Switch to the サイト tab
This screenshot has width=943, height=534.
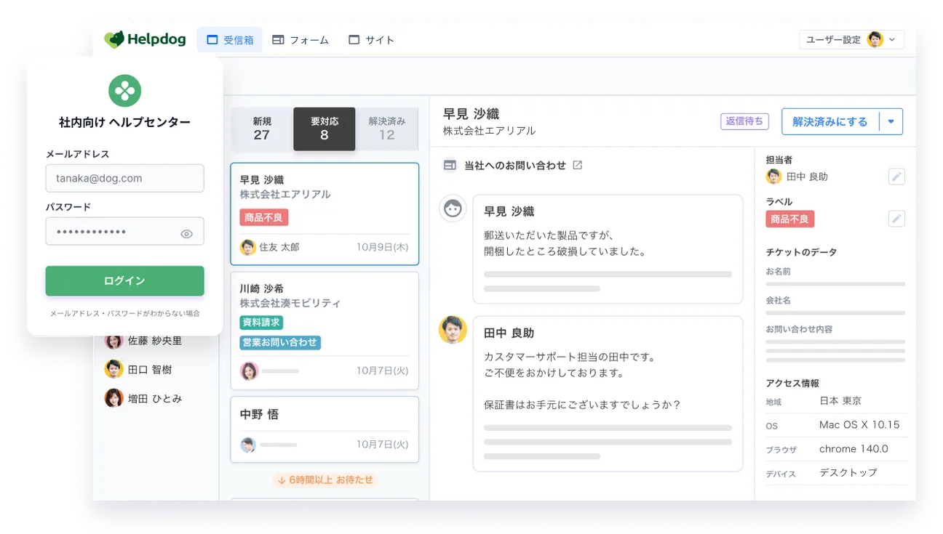(x=371, y=40)
